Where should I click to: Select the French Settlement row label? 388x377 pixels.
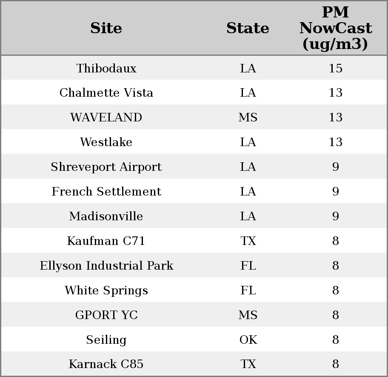[106, 192]
